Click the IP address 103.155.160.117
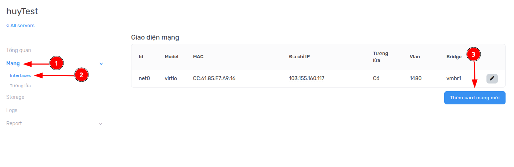The width and height of the screenshot is (514, 167). (307, 78)
